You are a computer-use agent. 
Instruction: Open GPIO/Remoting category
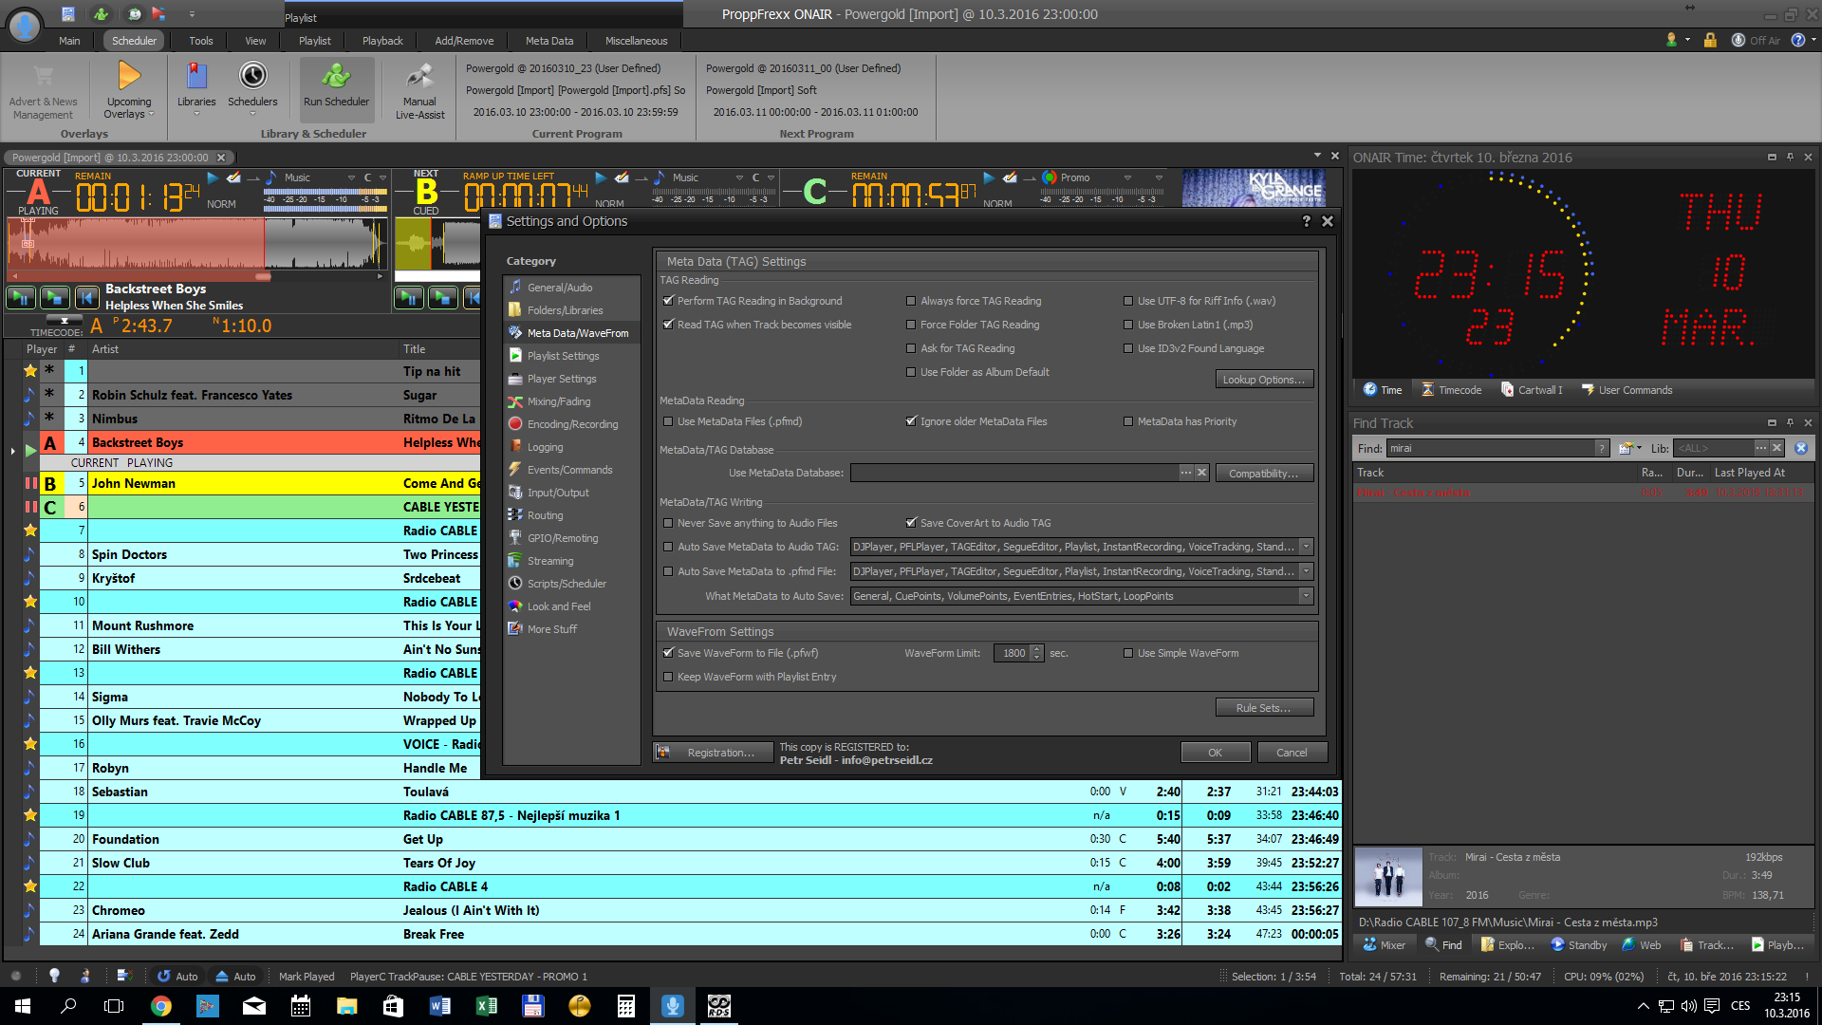[x=563, y=538]
